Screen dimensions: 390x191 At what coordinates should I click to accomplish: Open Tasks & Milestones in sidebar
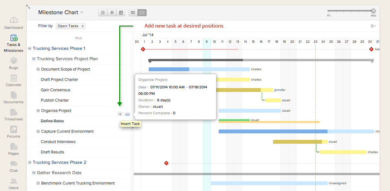pos(13,43)
